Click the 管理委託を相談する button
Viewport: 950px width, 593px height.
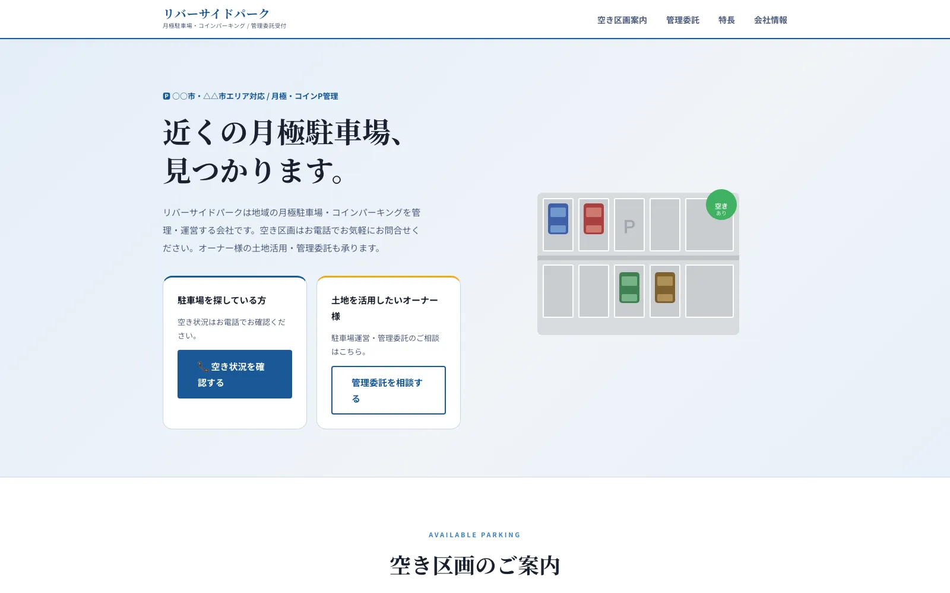pos(388,390)
